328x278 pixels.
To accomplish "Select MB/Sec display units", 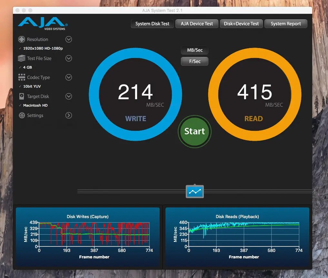I will click(195, 50).
